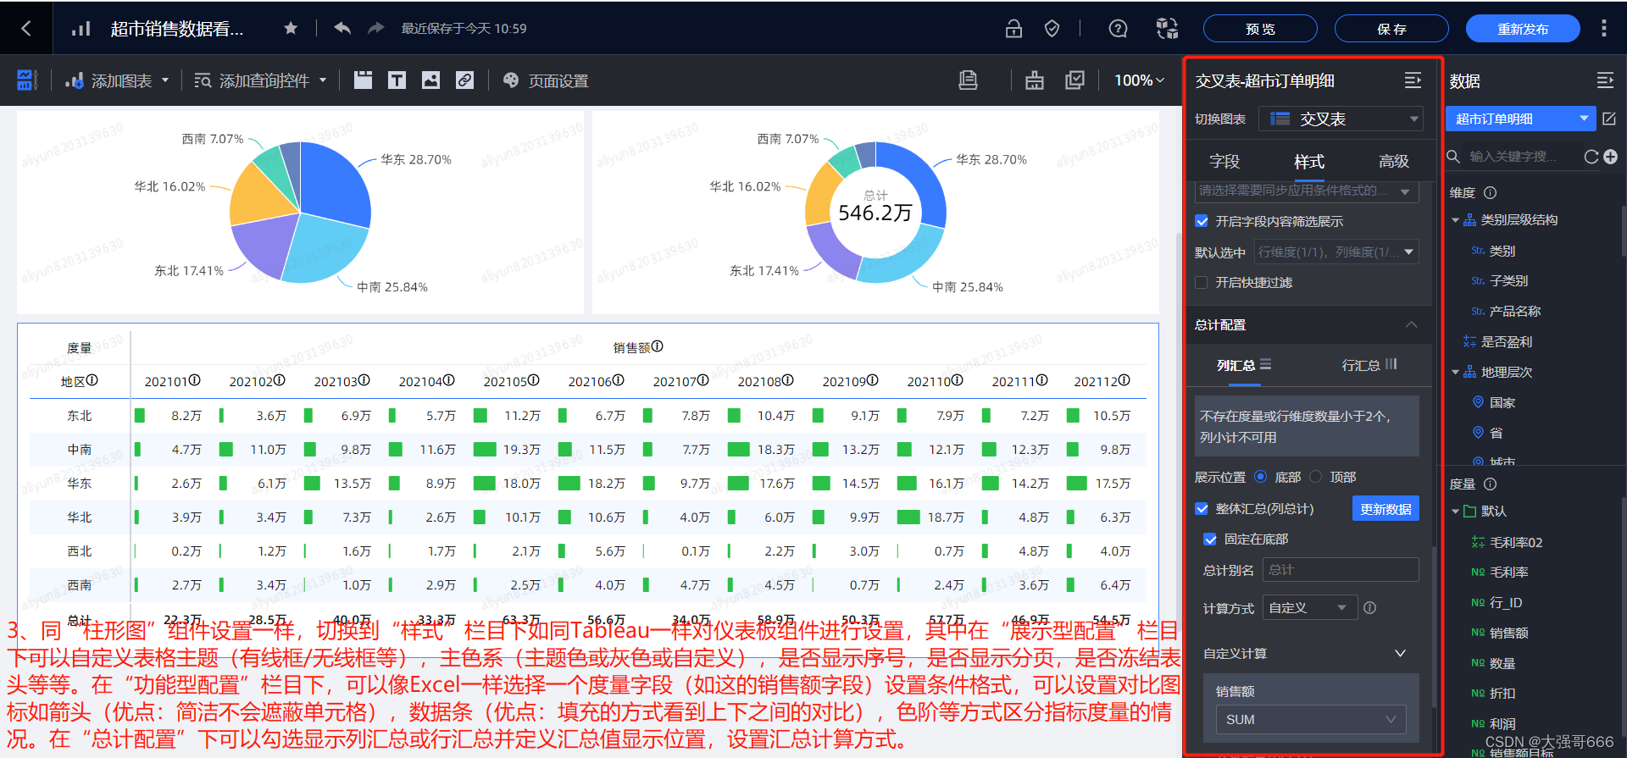Toggle 固定在底部 checkbox
The height and width of the screenshot is (758, 1627).
tap(1210, 539)
